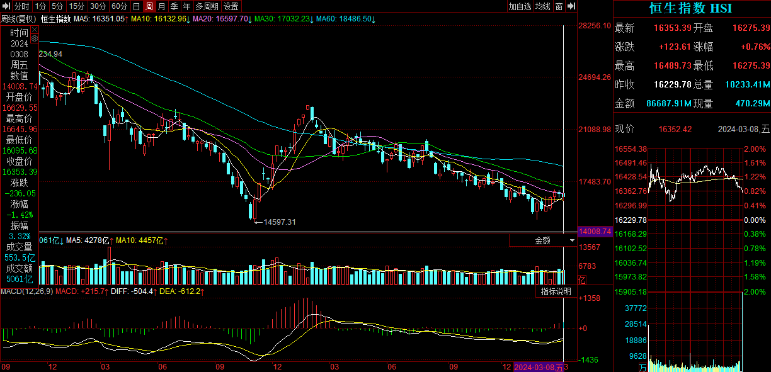Click the 成交量 value 553.5亿

click(20, 258)
